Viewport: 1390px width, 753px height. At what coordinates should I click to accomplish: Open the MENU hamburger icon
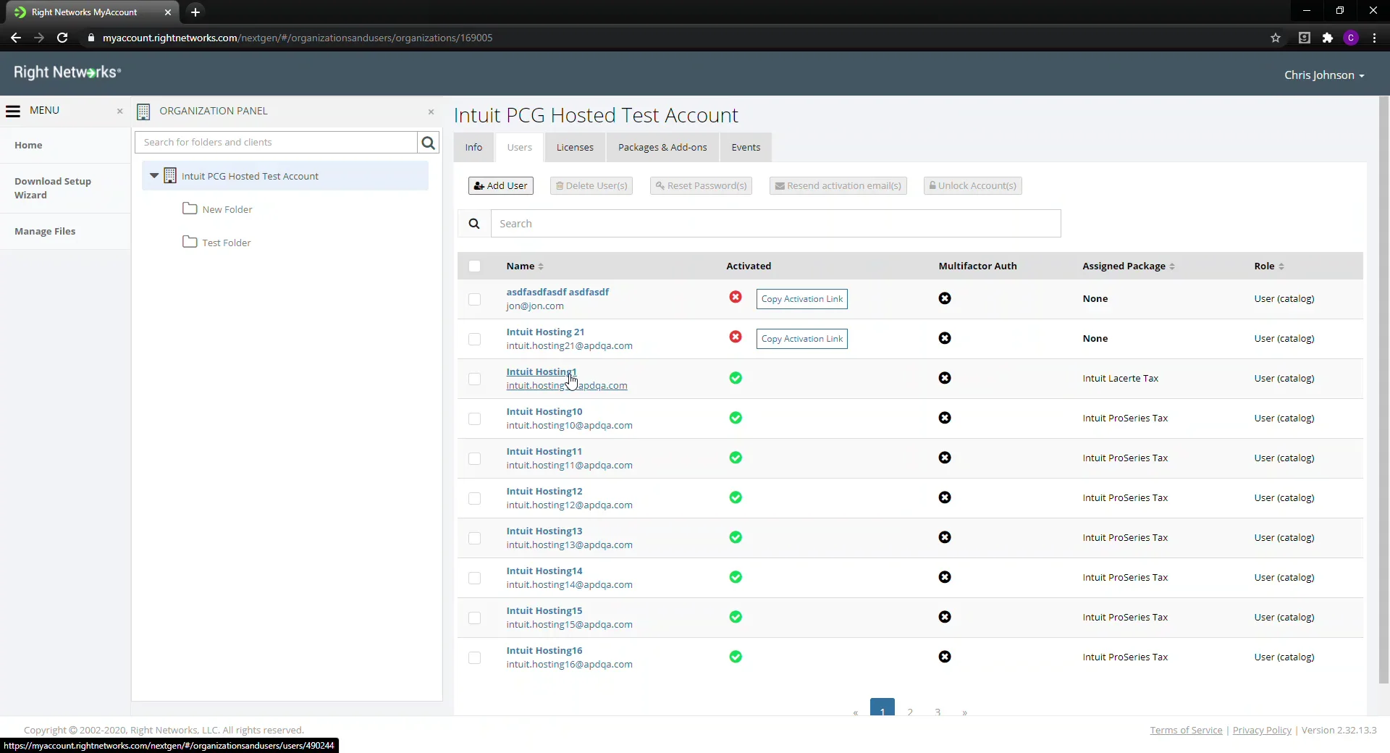click(x=13, y=110)
